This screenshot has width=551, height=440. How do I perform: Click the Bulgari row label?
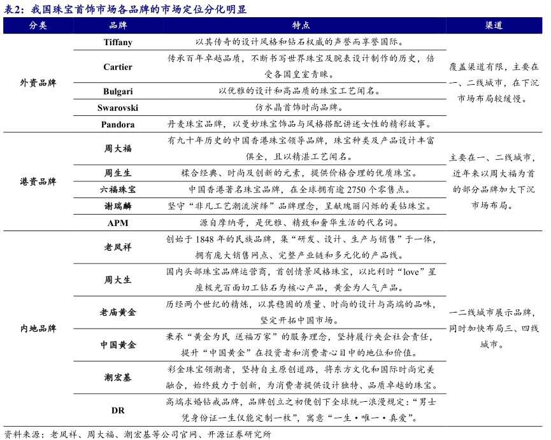118,91
